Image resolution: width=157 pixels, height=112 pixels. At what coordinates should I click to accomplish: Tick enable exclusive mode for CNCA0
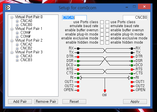click(102, 38)
